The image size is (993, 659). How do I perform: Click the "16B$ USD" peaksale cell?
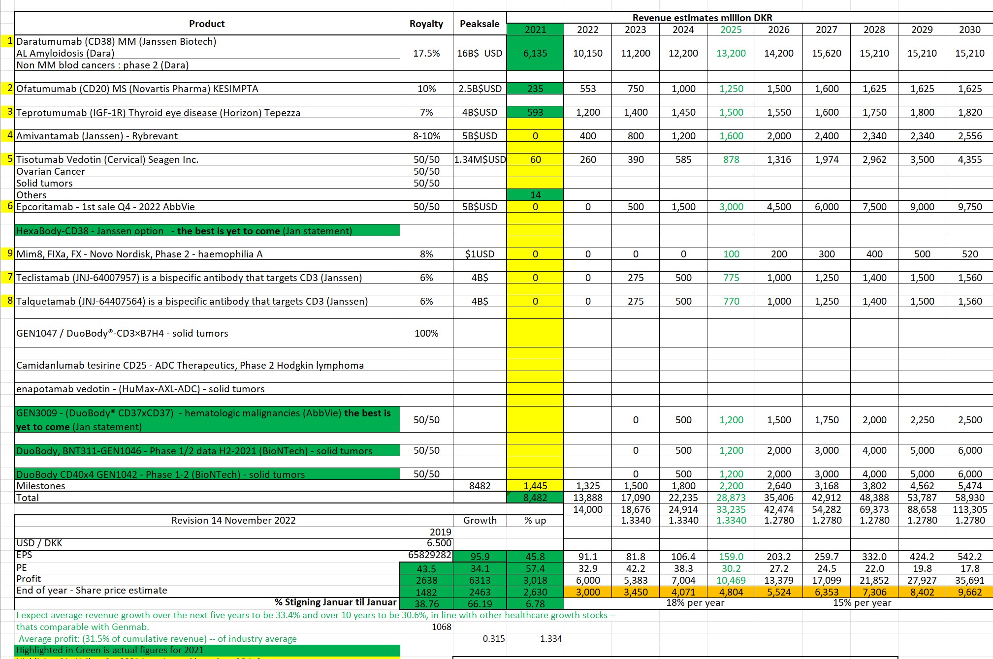480,53
